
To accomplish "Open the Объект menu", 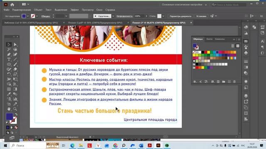I will [x=38, y=10].
